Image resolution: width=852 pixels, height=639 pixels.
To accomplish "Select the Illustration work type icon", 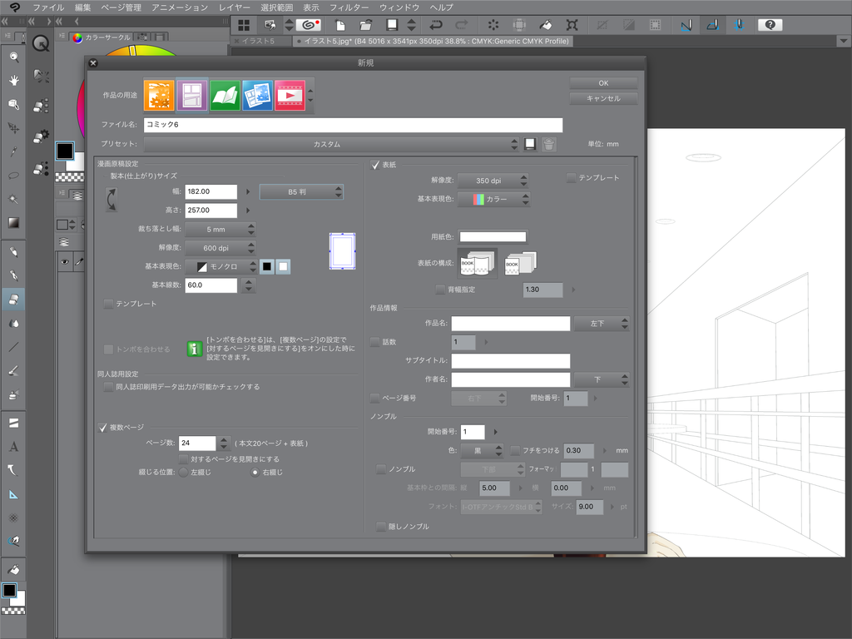I will pos(159,95).
